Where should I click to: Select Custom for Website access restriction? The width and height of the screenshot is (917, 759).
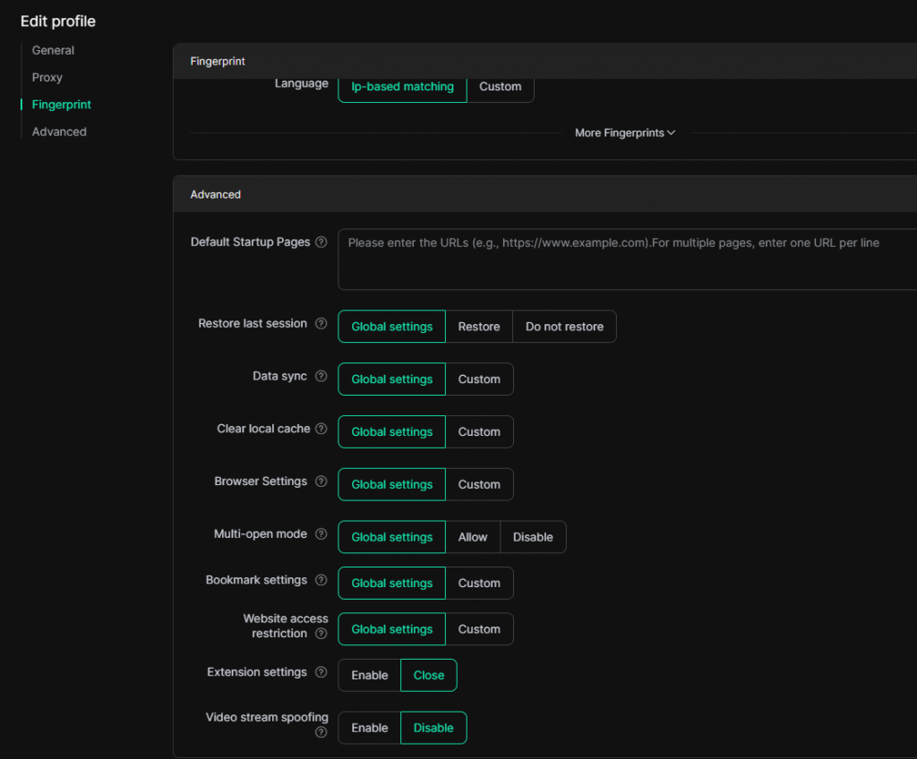[x=479, y=630]
